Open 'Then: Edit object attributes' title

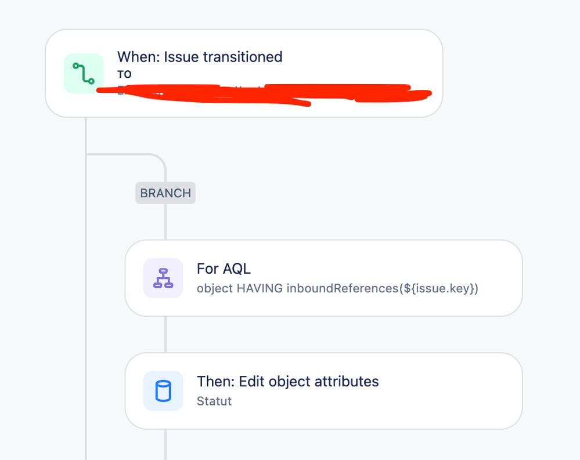coord(288,381)
